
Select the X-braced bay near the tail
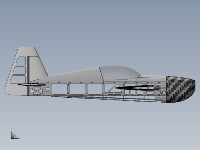37,91
